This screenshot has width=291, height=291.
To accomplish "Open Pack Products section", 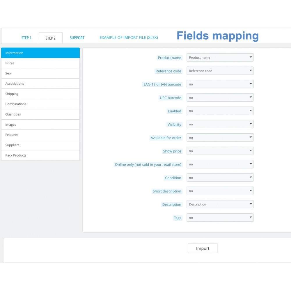I will point(40,155).
